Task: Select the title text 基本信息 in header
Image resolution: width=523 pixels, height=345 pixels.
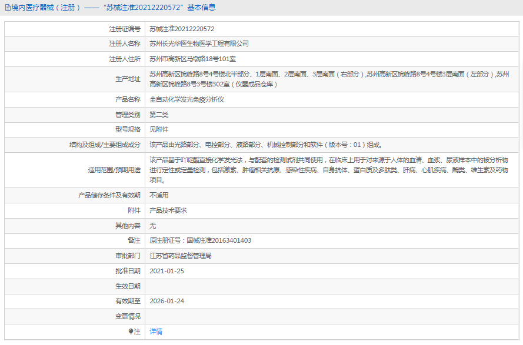Action: pos(201,7)
